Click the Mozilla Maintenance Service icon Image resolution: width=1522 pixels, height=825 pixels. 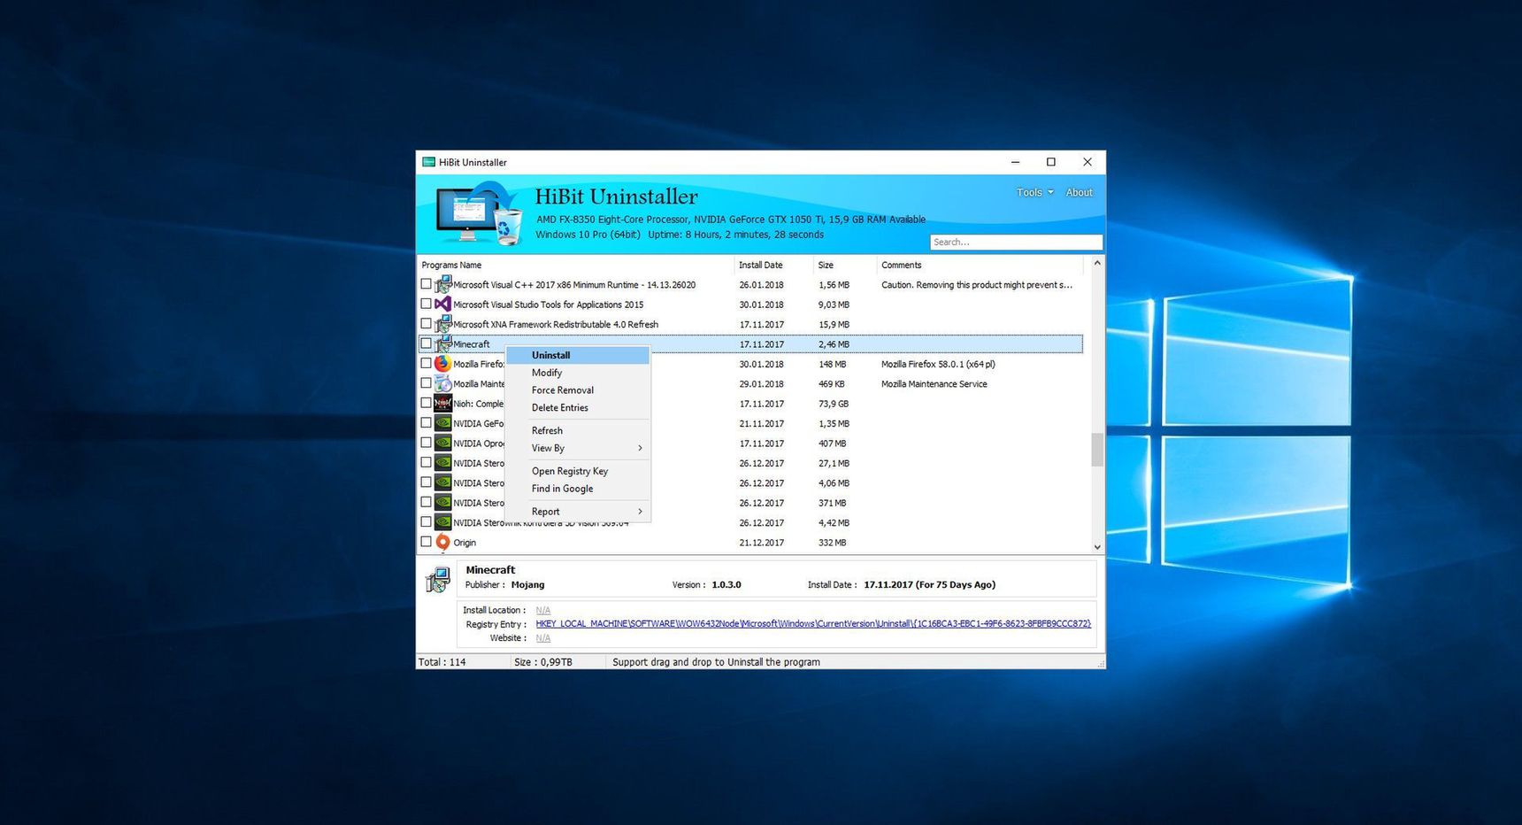(442, 383)
